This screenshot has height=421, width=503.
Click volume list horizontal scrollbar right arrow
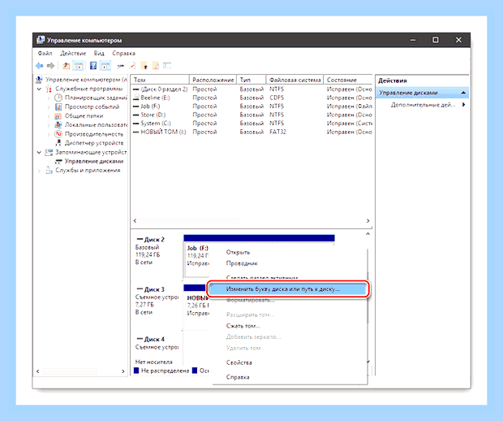point(368,221)
